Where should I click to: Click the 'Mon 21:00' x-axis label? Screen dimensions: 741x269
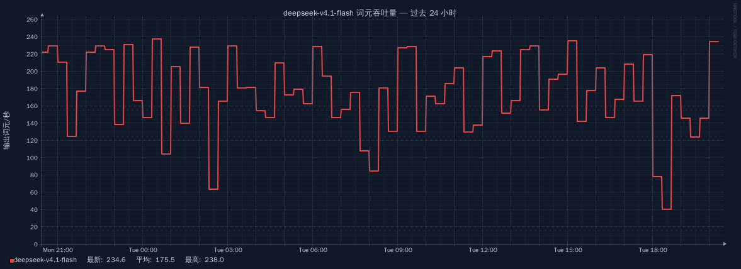coord(58,250)
